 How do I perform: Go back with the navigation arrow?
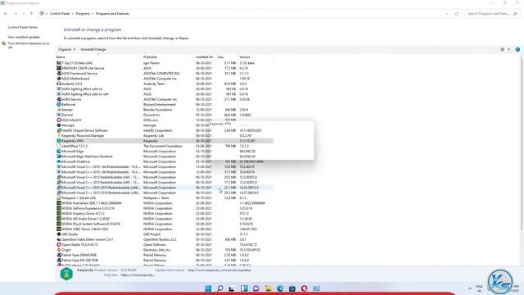point(6,14)
